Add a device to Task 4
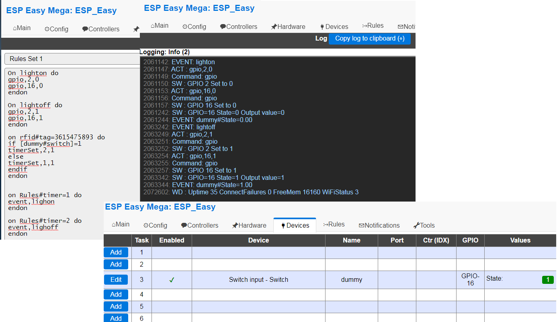Screen dimensions: 557x322 click(116, 294)
